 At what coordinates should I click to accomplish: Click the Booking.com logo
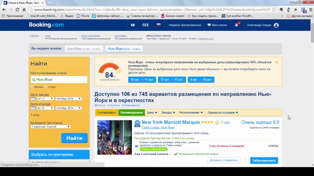(47, 25)
